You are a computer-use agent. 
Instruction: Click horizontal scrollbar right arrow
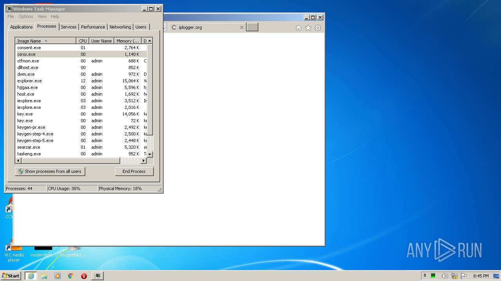pos(144,161)
